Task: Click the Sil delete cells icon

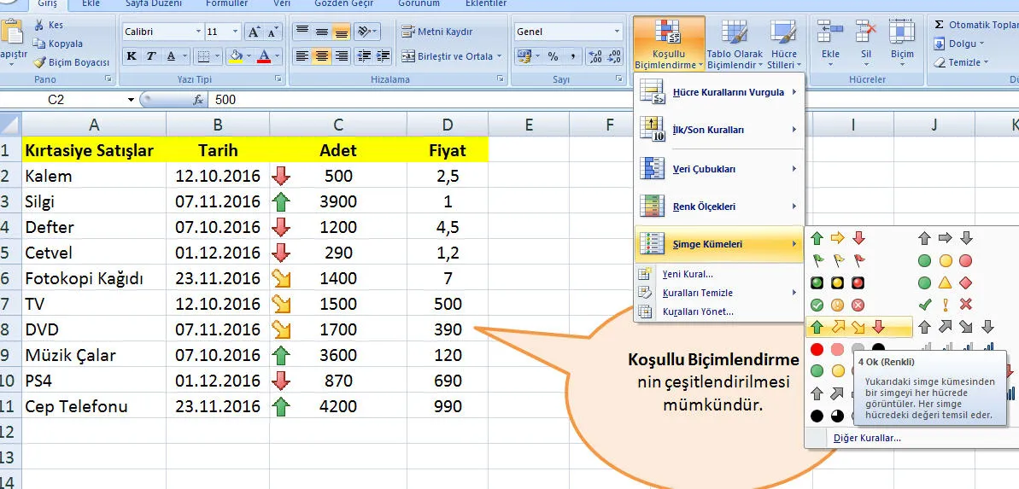Action: 866,43
